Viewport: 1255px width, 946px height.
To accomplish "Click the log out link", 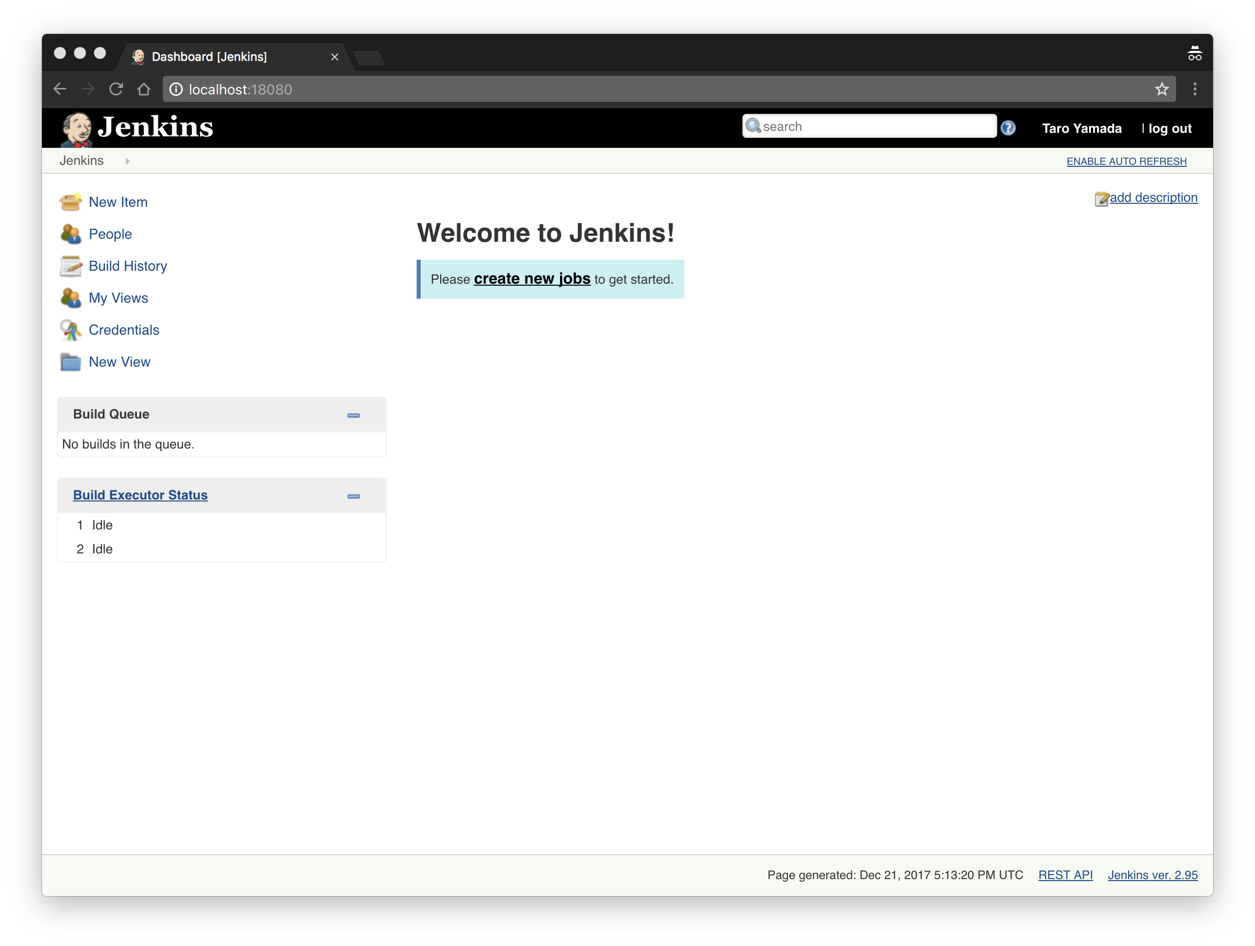I will tap(1170, 128).
